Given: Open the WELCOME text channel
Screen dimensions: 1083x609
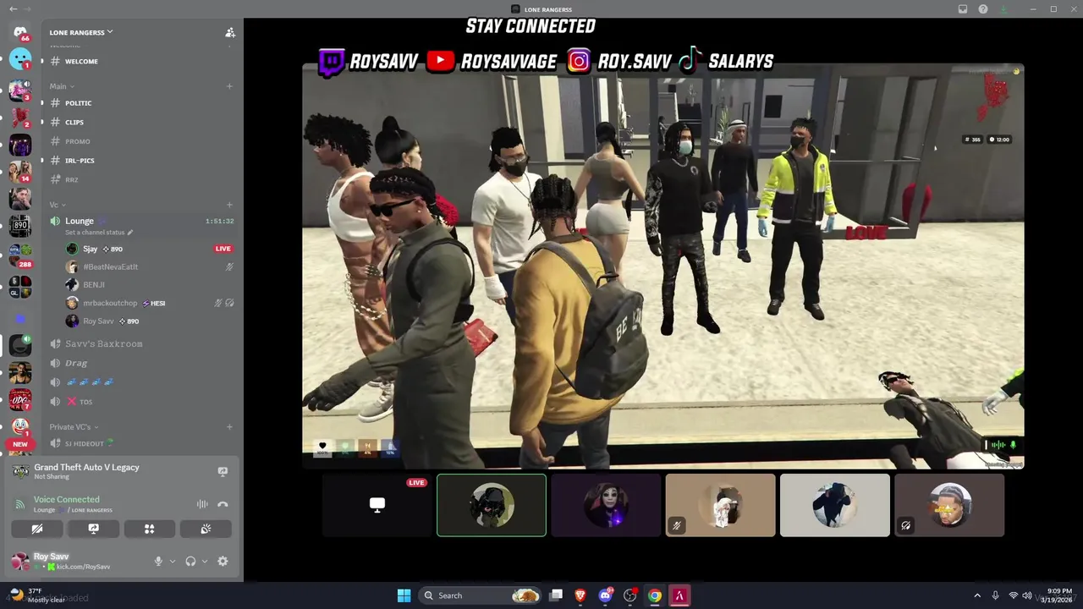Looking at the screenshot, I should 142,61.
